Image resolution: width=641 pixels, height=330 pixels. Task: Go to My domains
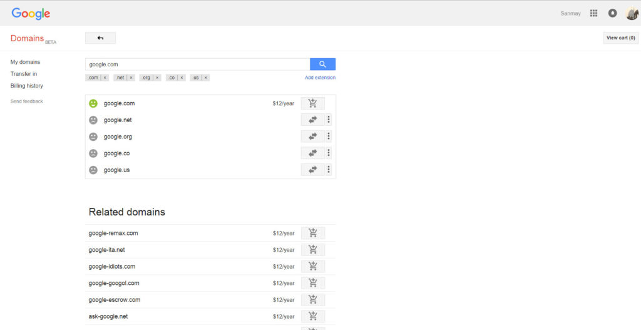[25, 62]
